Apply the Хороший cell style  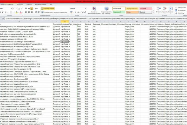click(119, 12)
